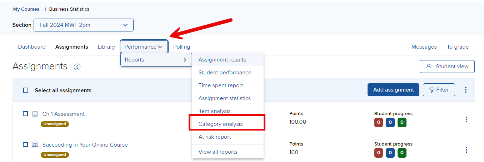The height and width of the screenshot is (162, 484).
Task: Click the Ch 1 Assessment document icon
Action: (x=35, y=114)
